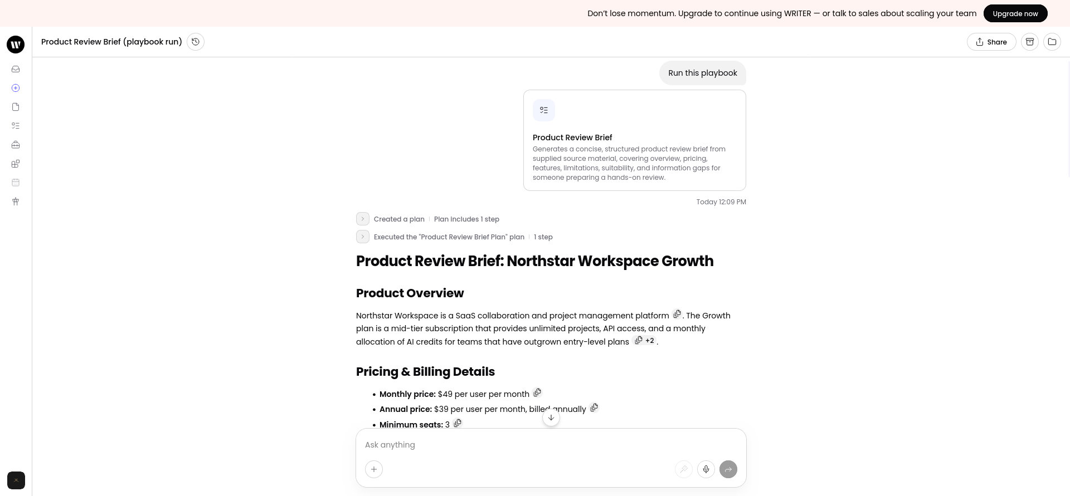This screenshot has height=496, width=1070.
Task: Click the 'Monthly price:' bullet label
Action: click(407, 394)
